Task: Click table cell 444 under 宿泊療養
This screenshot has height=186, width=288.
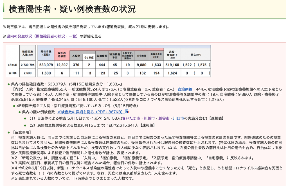Action: [102, 65]
